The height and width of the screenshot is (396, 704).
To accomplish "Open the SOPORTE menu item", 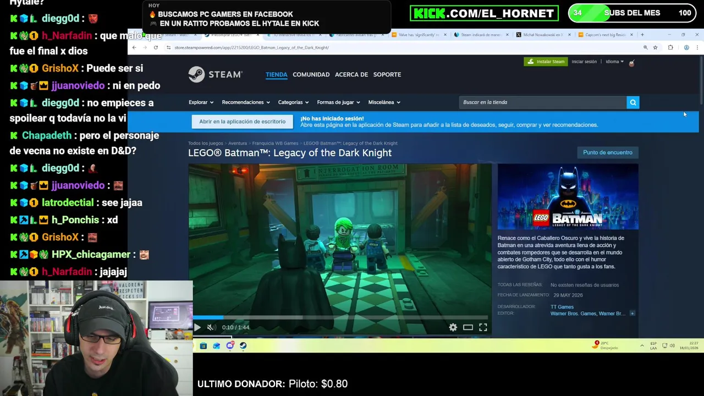I will 387,74.
